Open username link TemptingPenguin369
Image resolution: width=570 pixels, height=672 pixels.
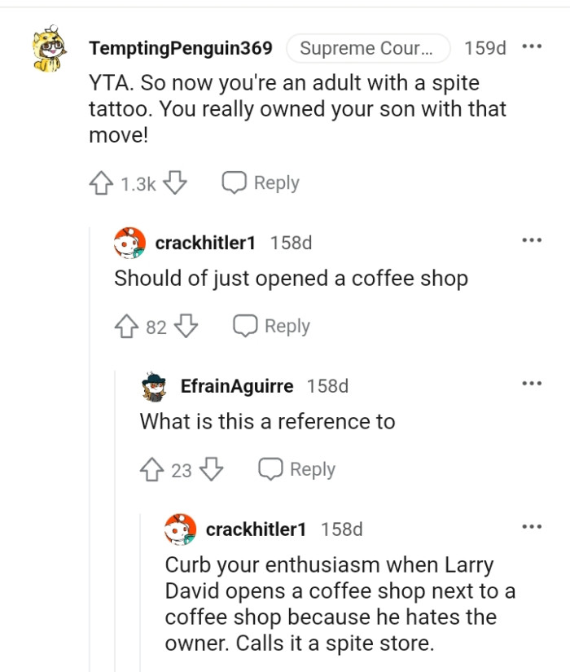tap(182, 49)
